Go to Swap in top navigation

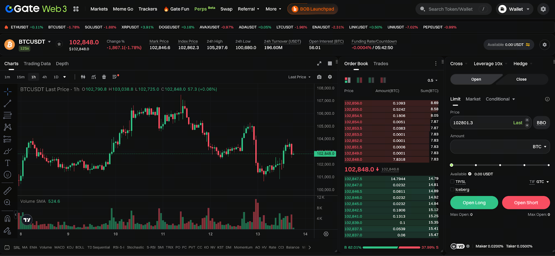coord(227,9)
